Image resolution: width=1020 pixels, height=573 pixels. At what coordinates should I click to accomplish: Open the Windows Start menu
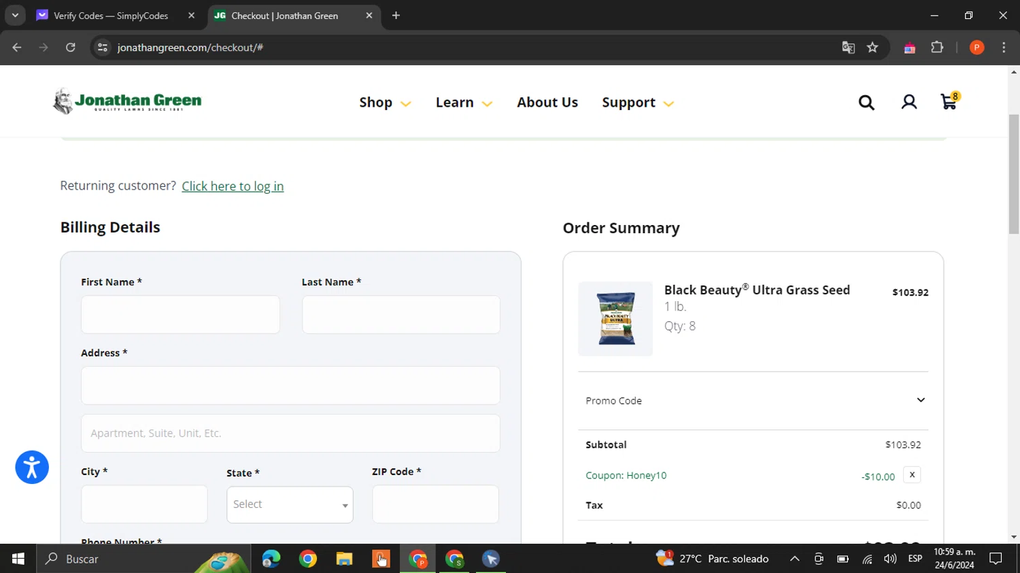[18, 559]
